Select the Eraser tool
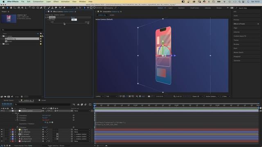The width and height of the screenshot is (262, 147). click(x=56, y=8)
